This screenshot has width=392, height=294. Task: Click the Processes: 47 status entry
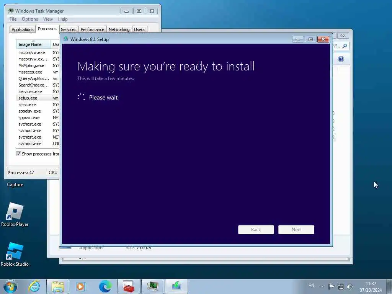(21, 173)
